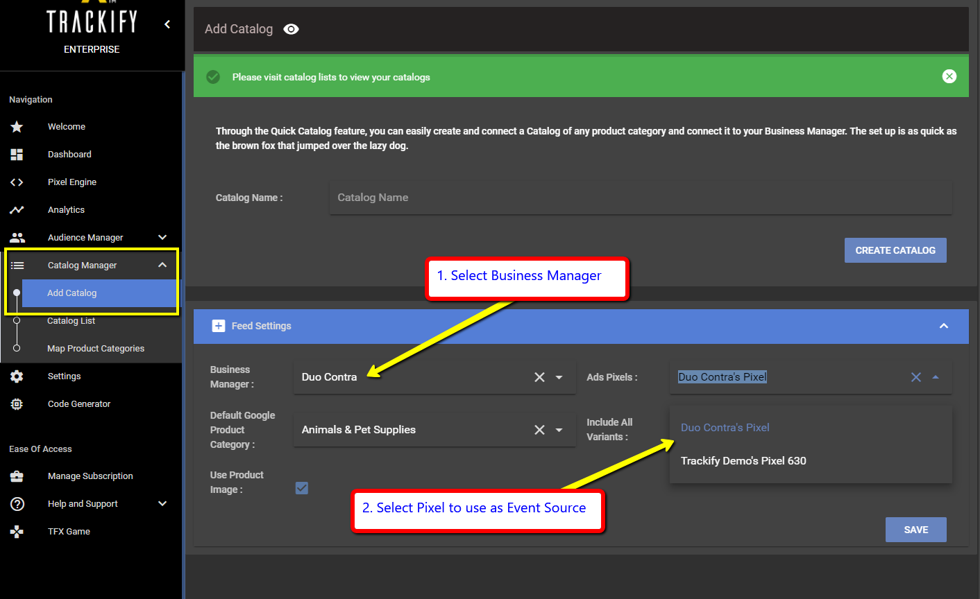Open Analytics in the sidebar
The image size is (980, 599).
(x=66, y=210)
